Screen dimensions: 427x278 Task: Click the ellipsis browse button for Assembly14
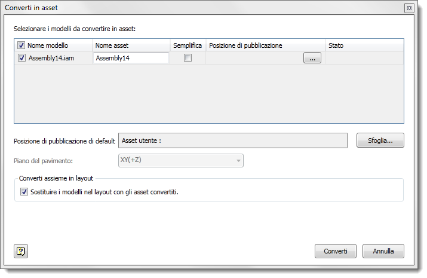tap(312, 58)
